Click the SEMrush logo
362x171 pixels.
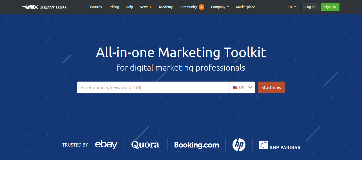tap(44, 7)
